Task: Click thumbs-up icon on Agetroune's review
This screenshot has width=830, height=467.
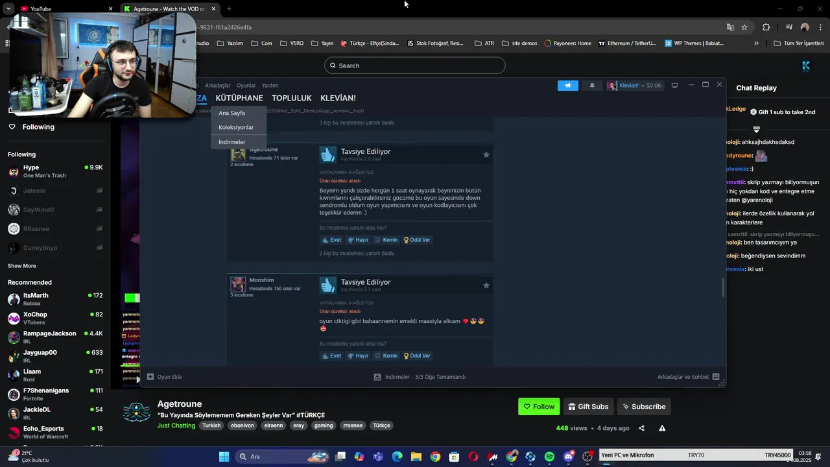Action: click(327, 154)
